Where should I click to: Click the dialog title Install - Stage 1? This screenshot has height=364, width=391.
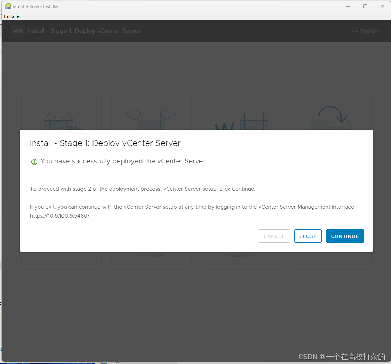(105, 143)
